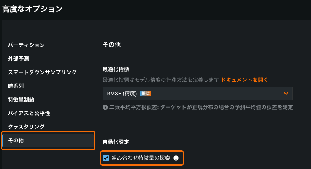Go to 外部予測 settings

click(x=19, y=59)
